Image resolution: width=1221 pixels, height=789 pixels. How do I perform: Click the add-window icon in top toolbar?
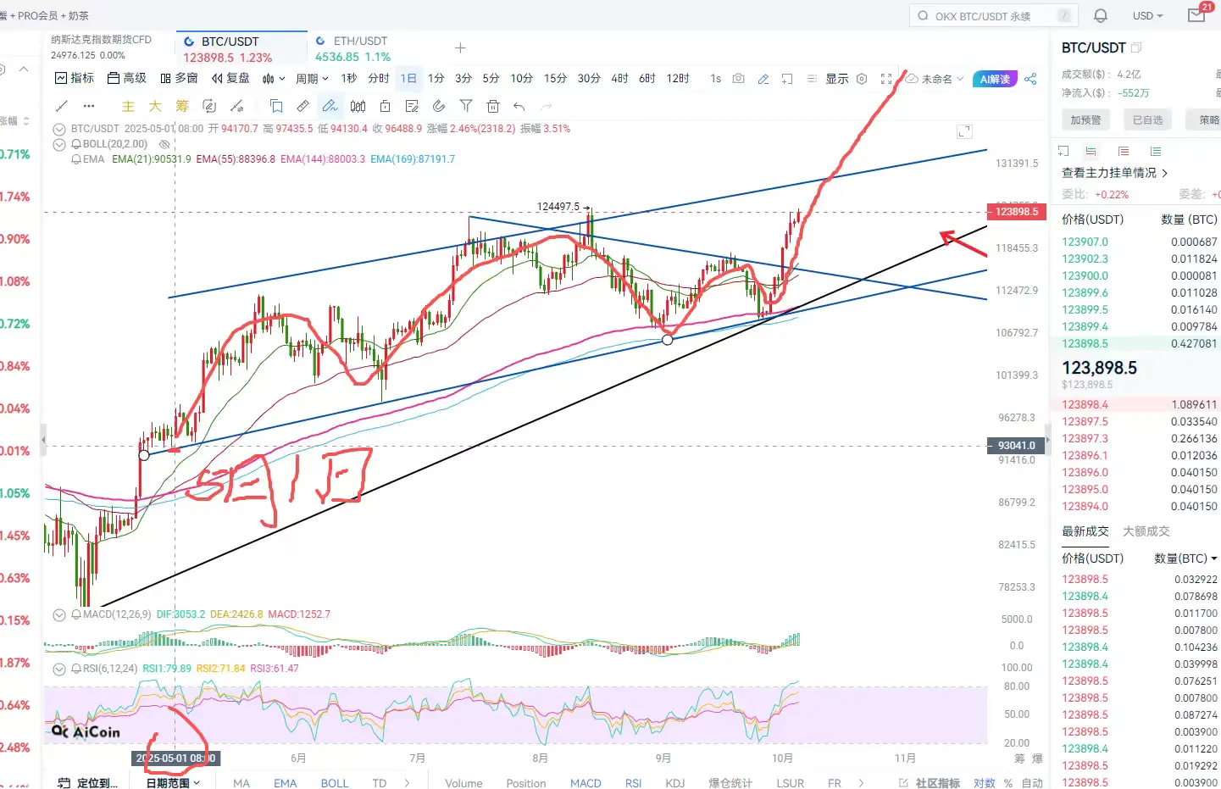point(787,79)
